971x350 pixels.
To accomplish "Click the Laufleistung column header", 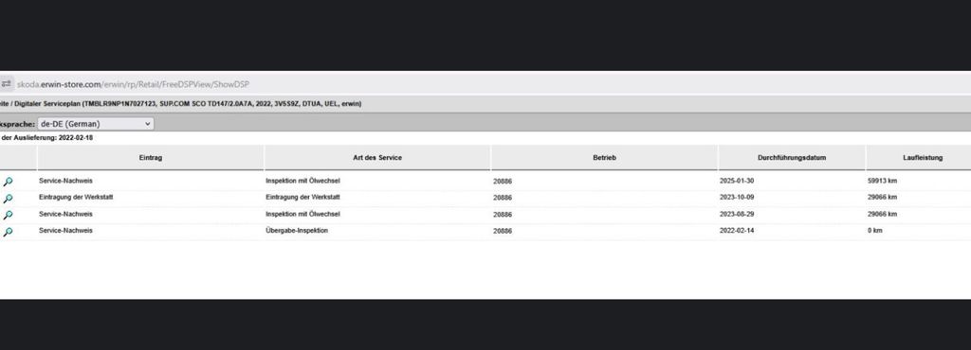I will tap(923, 158).
